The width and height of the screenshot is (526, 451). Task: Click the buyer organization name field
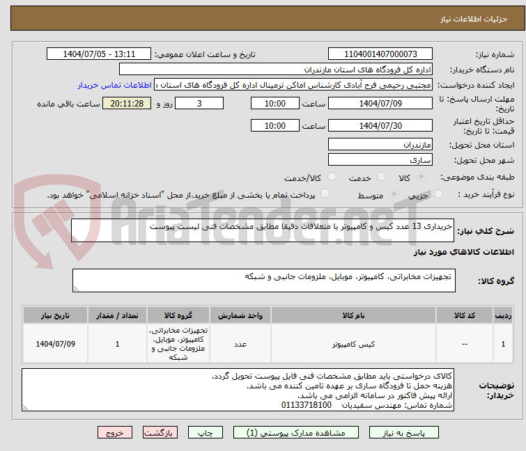(276, 70)
